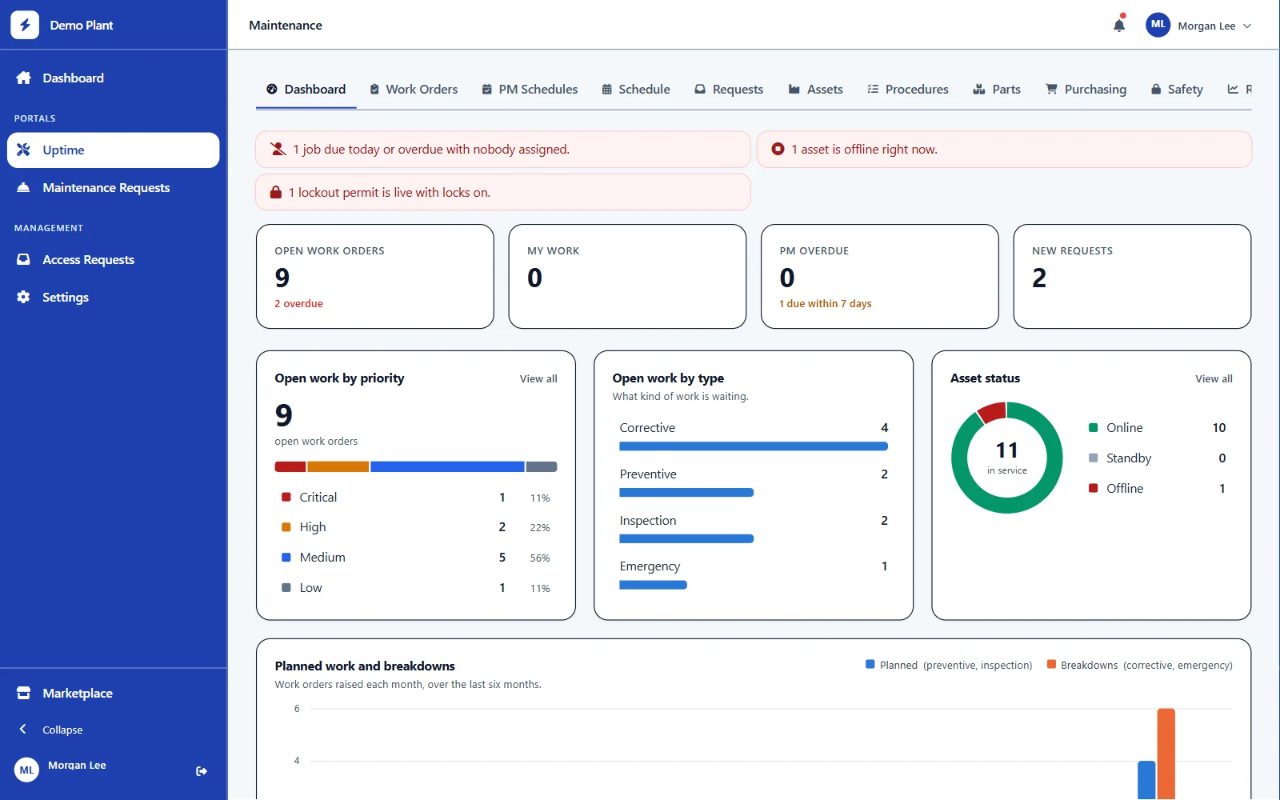
Task: Switch to the PM Schedules tab
Action: point(530,90)
